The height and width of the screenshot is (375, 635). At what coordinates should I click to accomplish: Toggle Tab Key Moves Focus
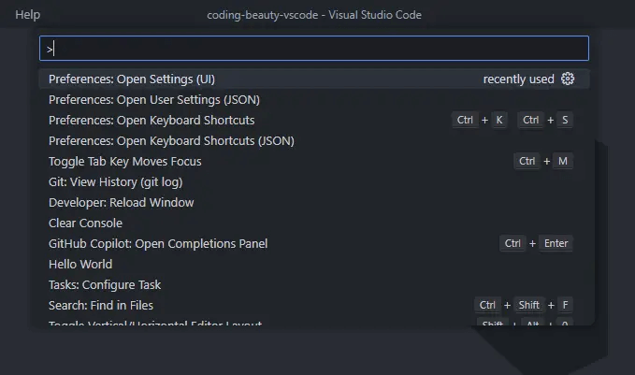tap(125, 162)
